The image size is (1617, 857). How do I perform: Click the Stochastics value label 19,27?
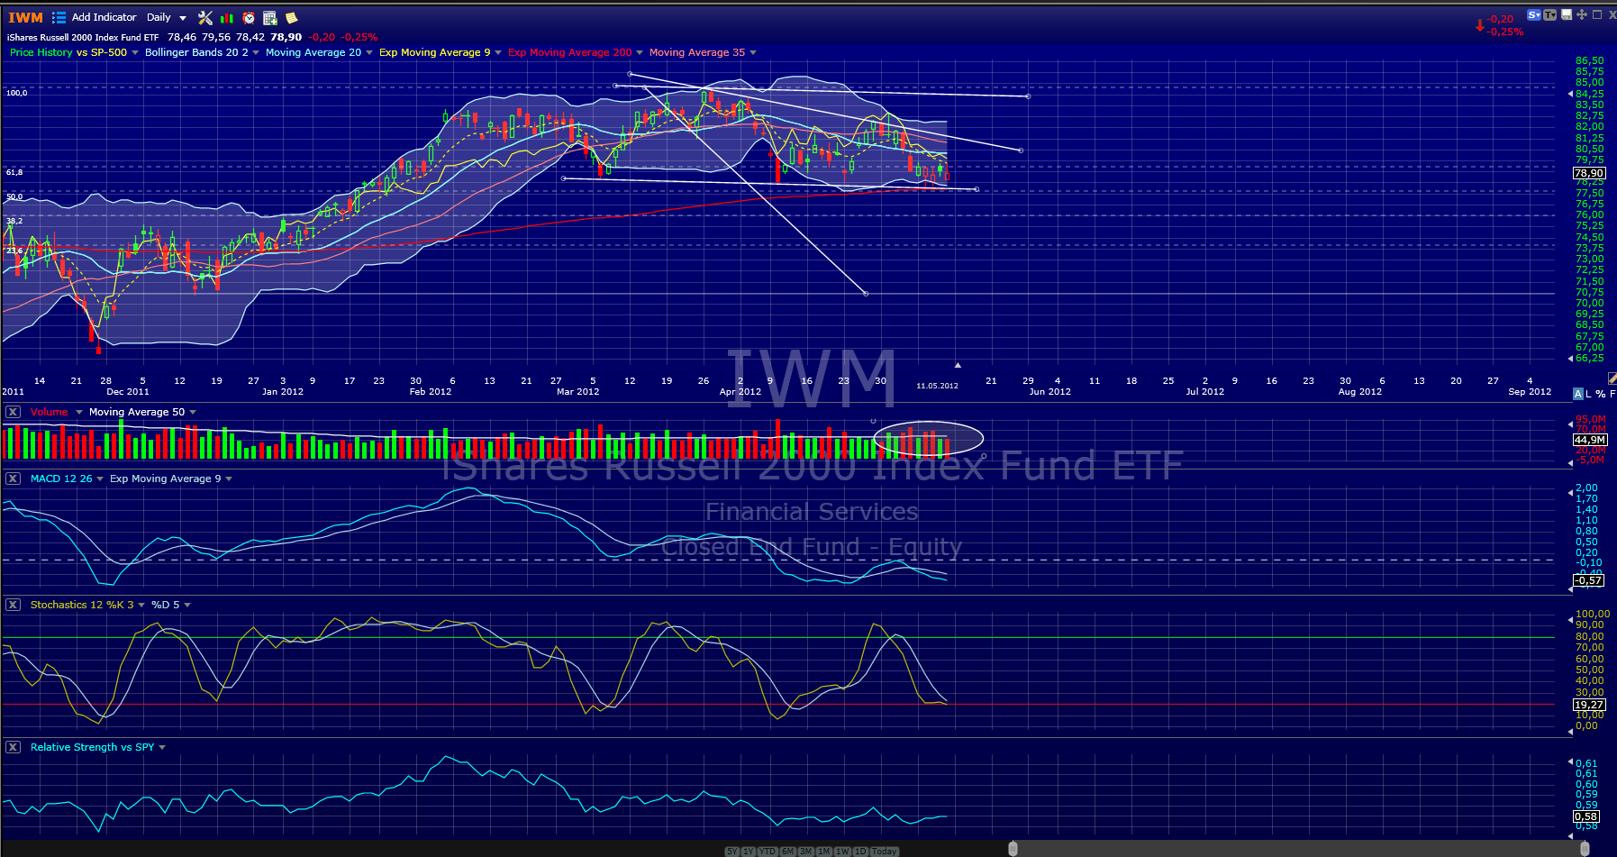click(x=1589, y=705)
